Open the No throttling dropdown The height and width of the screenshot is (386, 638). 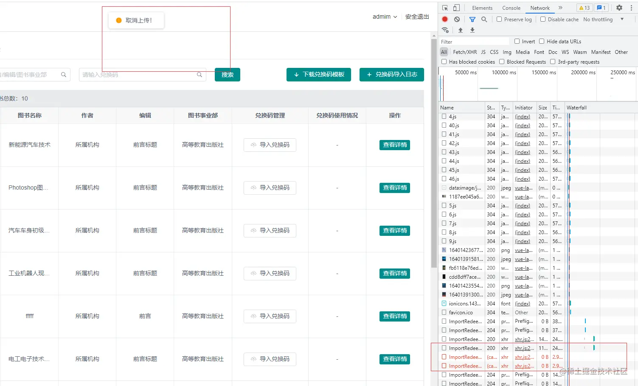(604, 20)
